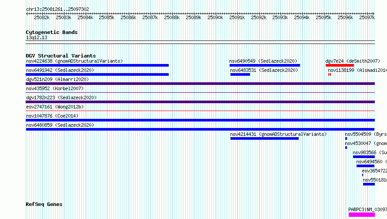
Task: Click the nsv6480859 blue variant bar
Action: coord(200,129)
